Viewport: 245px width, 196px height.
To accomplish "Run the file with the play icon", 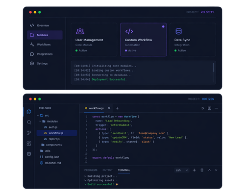I will click(x=203, y=108).
